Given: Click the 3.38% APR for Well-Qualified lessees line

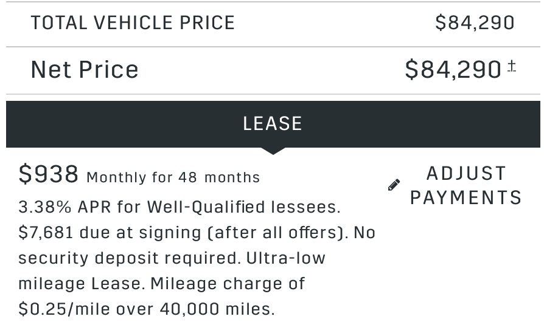Looking at the screenshot, I should pyautogui.click(x=180, y=207).
